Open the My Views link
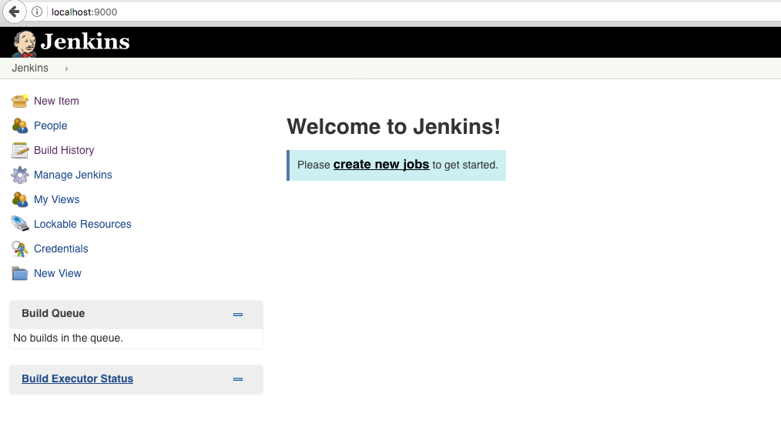 (57, 199)
